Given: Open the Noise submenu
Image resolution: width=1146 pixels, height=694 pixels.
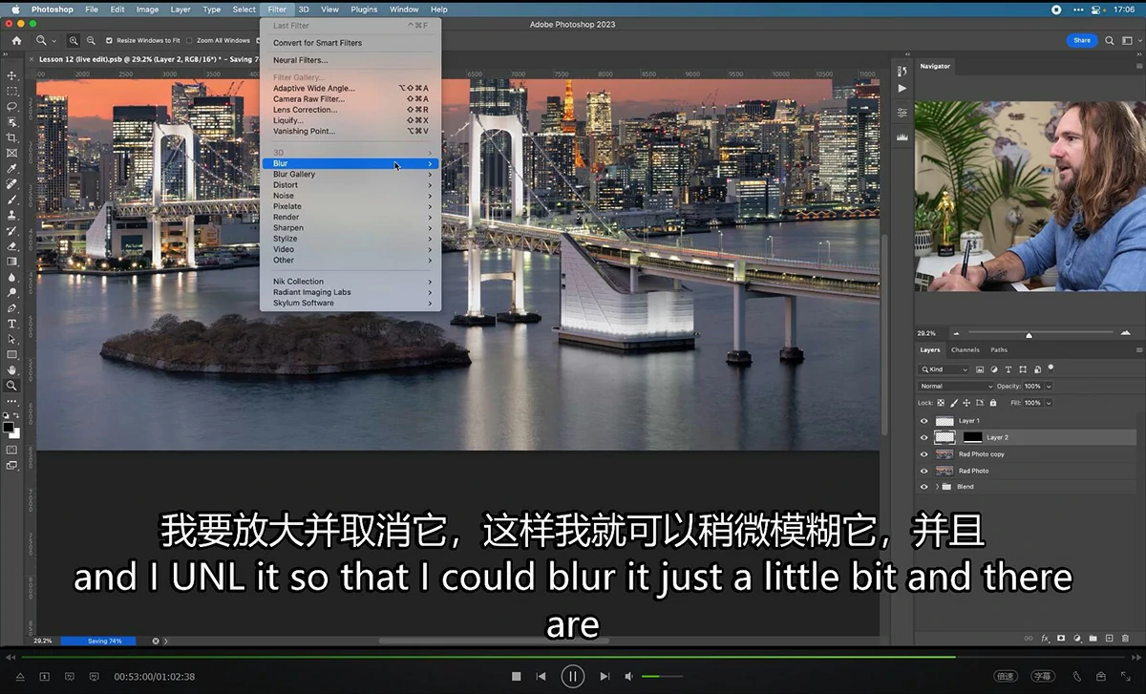Looking at the screenshot, I should [x=350, y=196].
